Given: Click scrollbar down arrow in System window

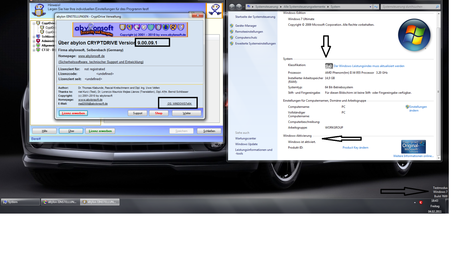Looking at the screenshot, I should (439, 158).
